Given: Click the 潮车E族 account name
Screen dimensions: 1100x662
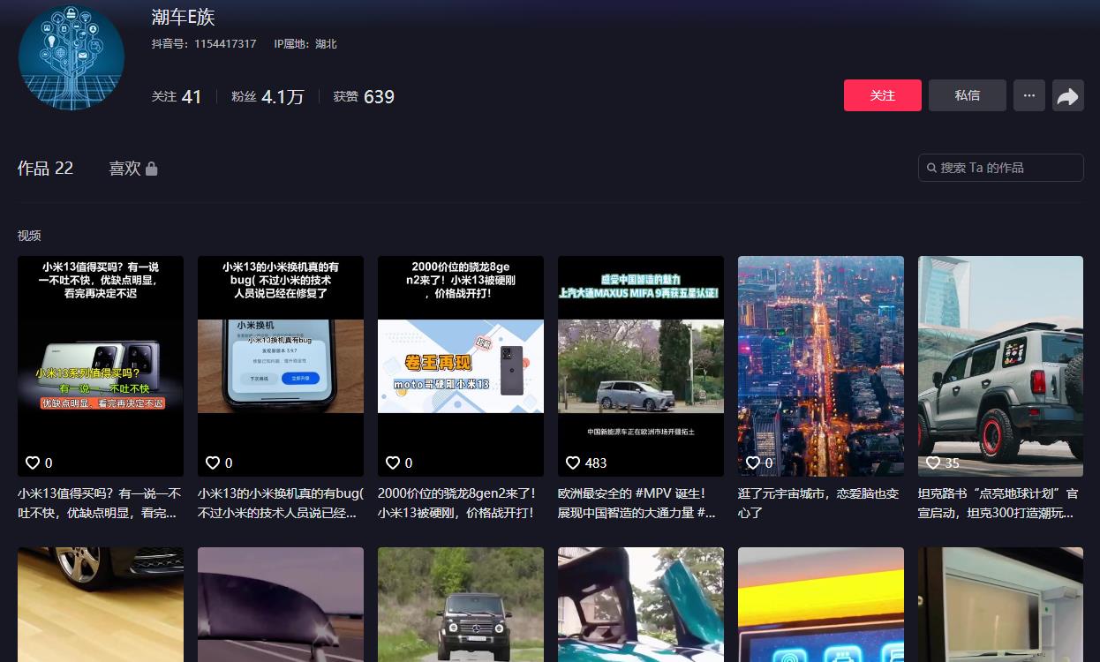Looking at the screenshot, I should (183, 17).
